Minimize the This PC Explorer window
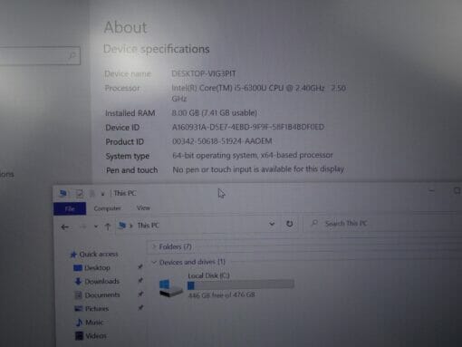The image size is (462, 347). 431,190
